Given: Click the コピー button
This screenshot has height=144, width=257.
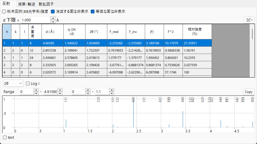Looking at the screenshot, I should (249, 20).
